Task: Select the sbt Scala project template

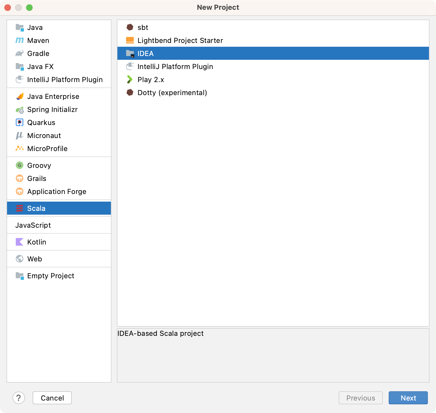Action: [x=273, y=27]
